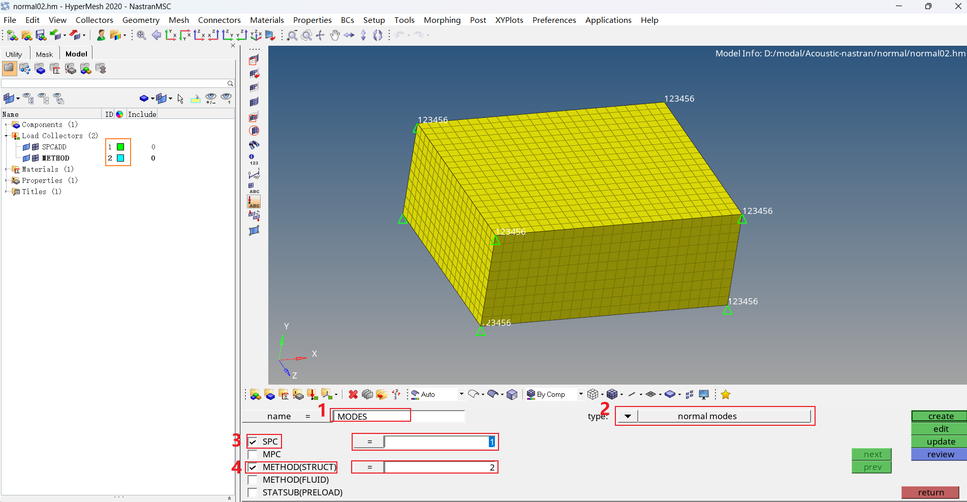967x502 pixels.
Task: Save the model using the Save icon
Action: click(x=40, y=35)
